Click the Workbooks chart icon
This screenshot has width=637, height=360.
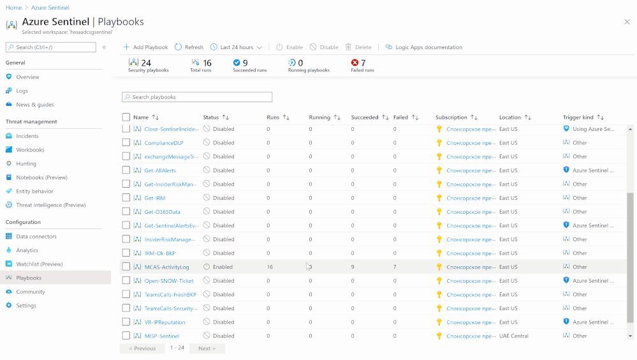coord(9,150)
